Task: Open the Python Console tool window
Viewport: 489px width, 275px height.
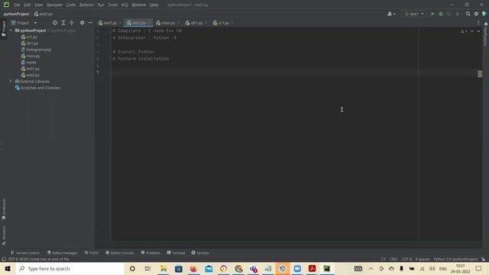Action: pos(120,253)
